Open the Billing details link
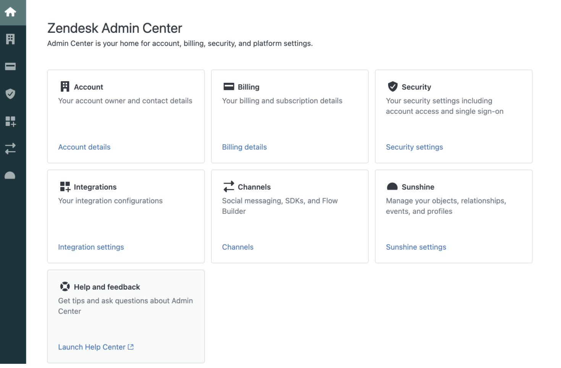The height and width of the screenshot is (368, 561). click(x=244, y=147)
